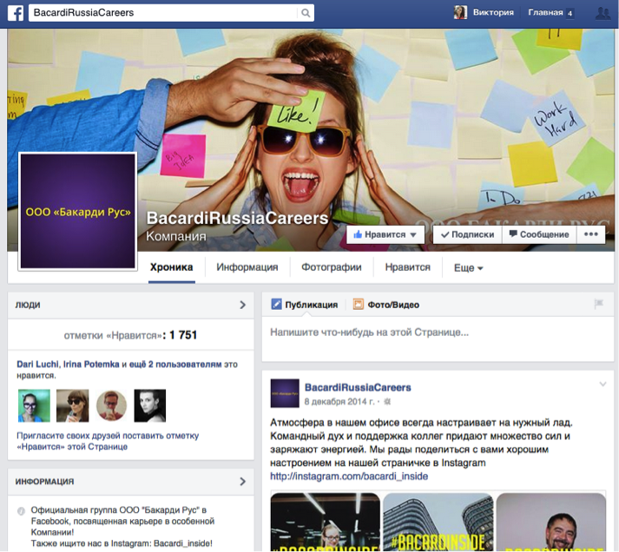Open Irina Potemka profile link
This screenshot has height=552, width=619.
tap(91, 365)
